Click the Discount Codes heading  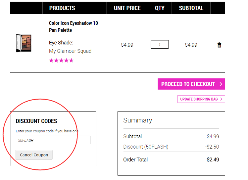click(36, 121)
